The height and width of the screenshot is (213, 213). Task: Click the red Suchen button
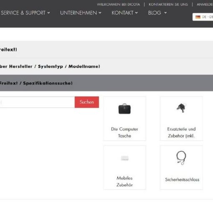click(x=87, y=102)
